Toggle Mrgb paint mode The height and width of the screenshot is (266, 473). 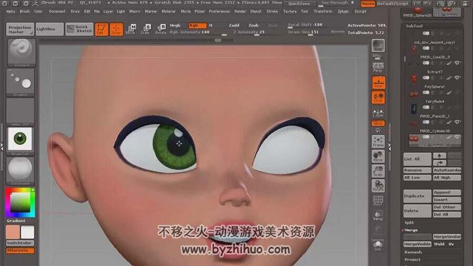pyautogui.click(x=175, y=26)
